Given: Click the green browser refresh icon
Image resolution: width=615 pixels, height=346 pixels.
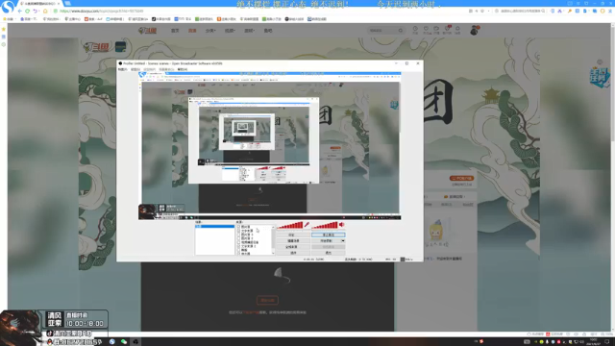Looking at the screenshot, I should [x=28, y=11].
